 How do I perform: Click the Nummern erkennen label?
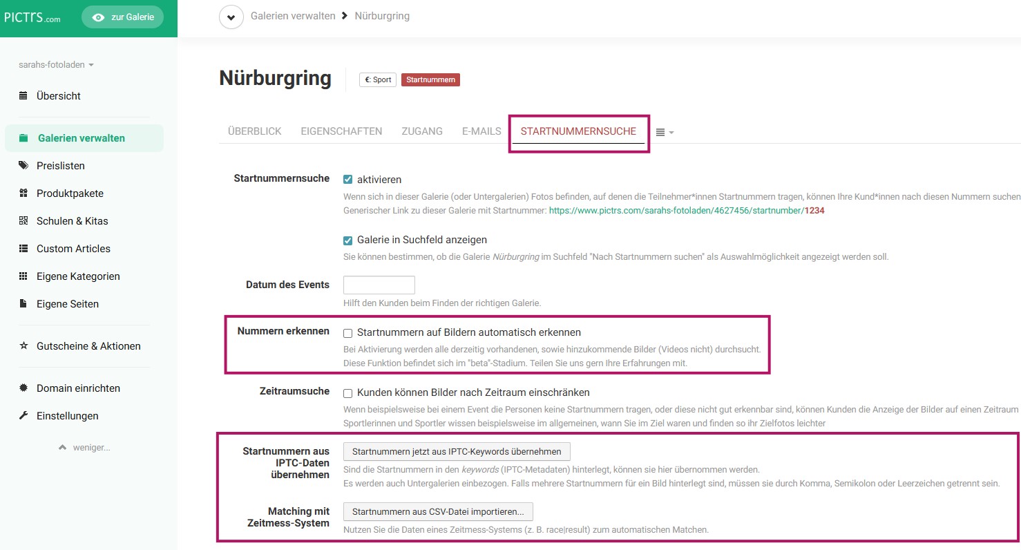[x=283, y=331]
